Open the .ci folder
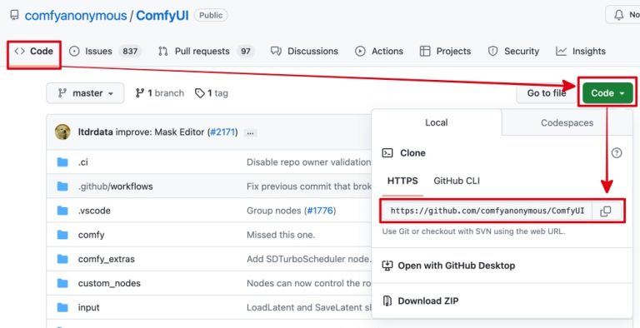 pyautogui.click(x=82, y=162)
